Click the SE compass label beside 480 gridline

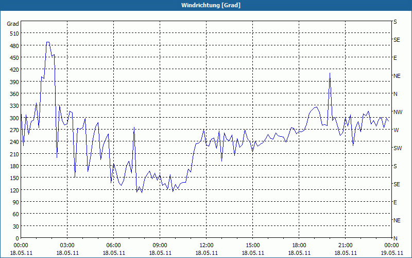tap(397, 40)
